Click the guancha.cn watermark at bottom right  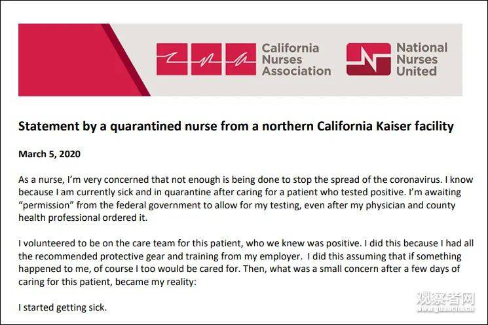pyautogui.click(x=445, y=302)
